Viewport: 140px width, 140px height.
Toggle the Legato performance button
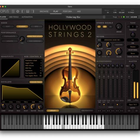pyautogui.click(x=10, y=41)
